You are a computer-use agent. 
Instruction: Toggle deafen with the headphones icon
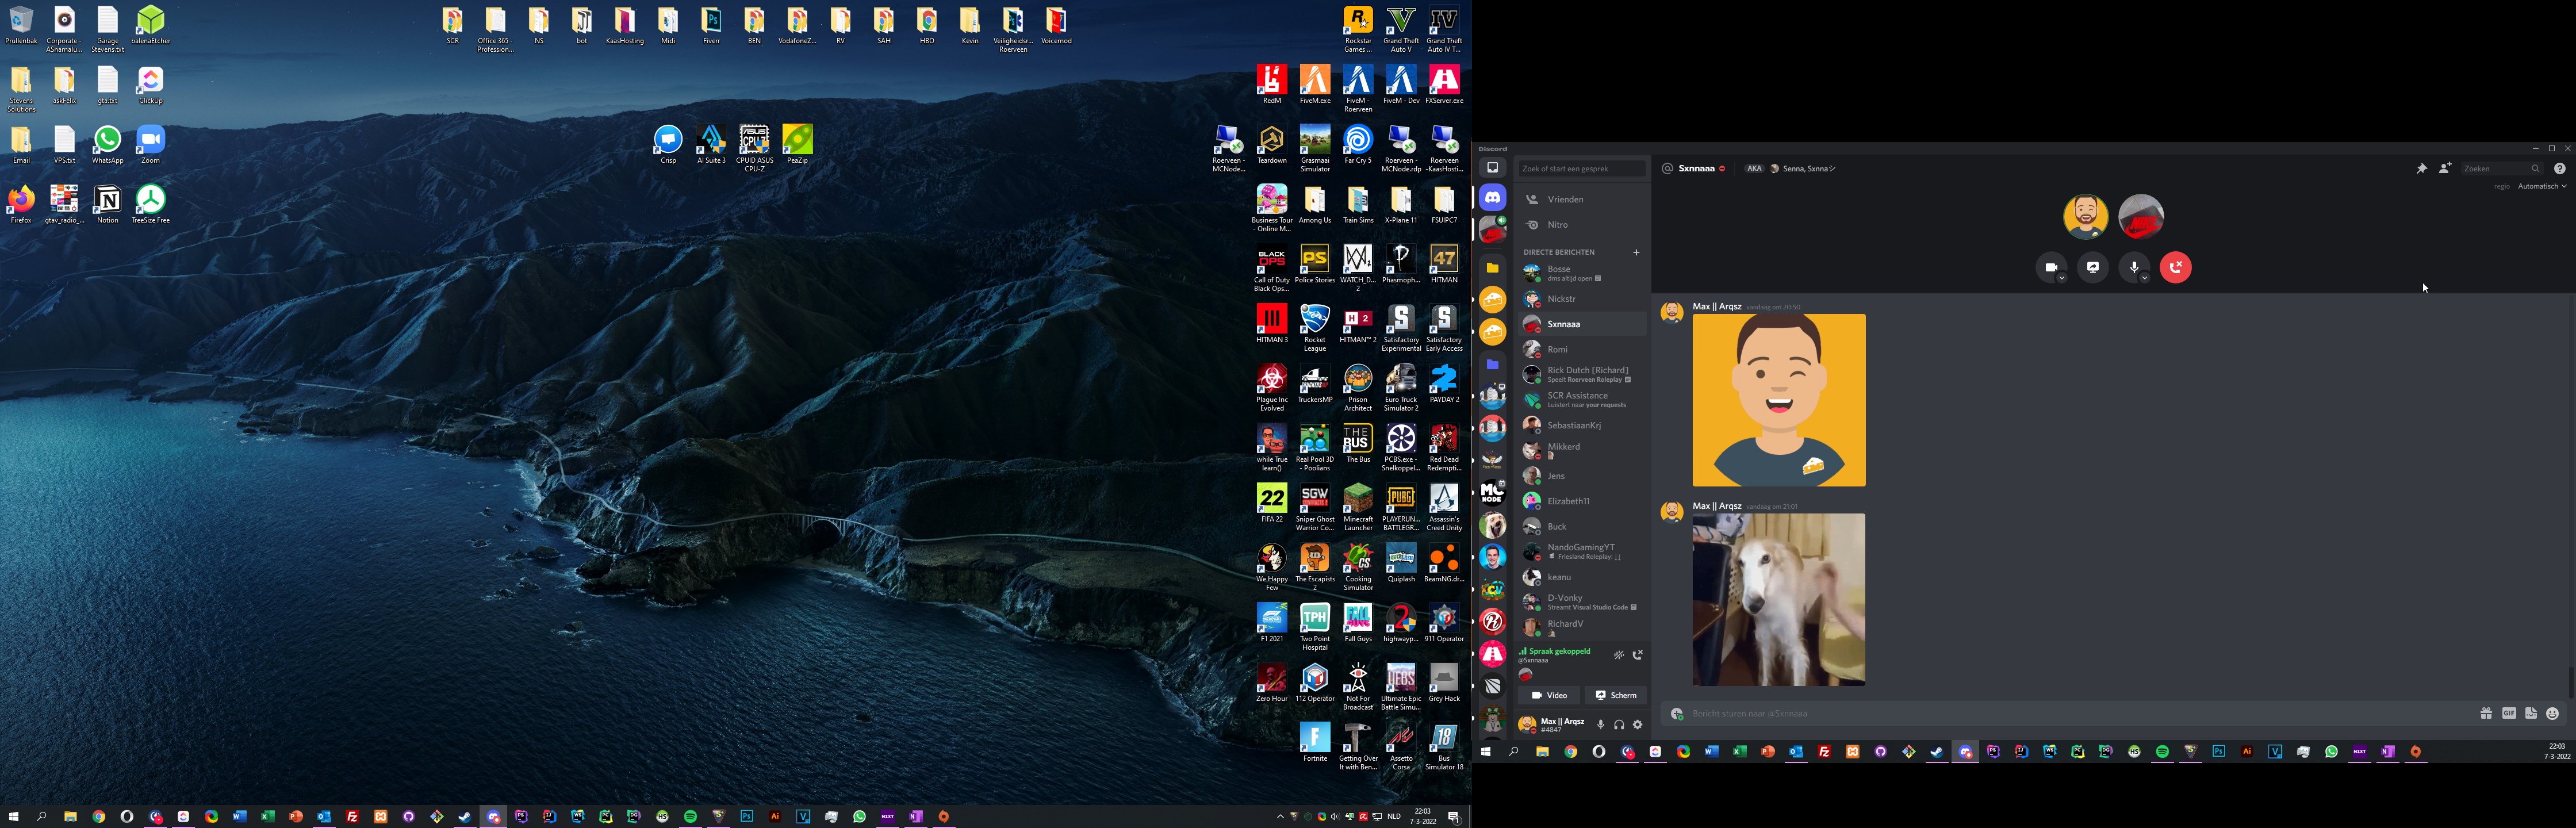(1618, 725)
